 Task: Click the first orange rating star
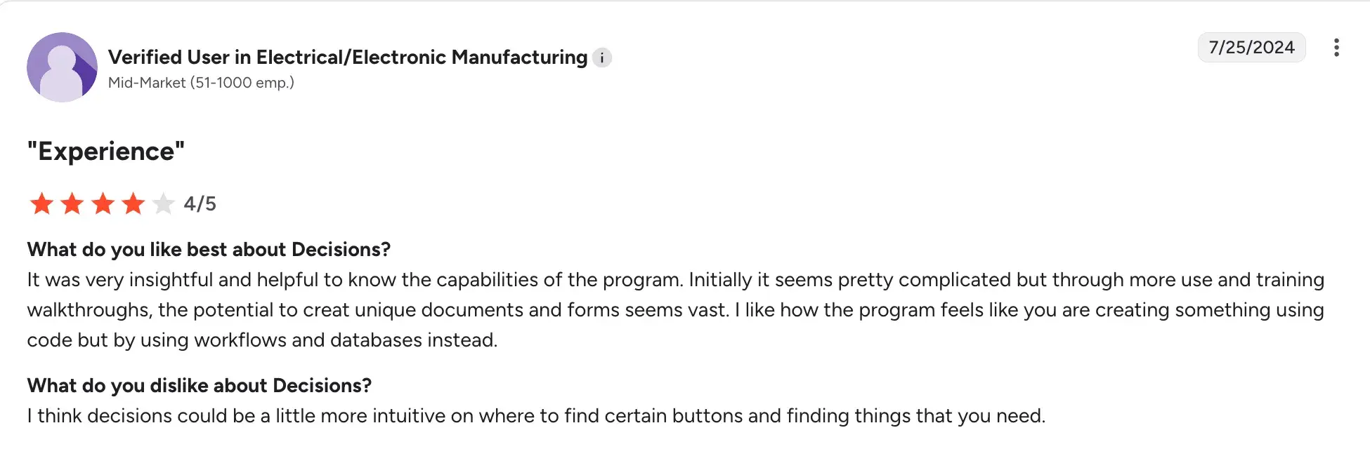click(42, 203)
